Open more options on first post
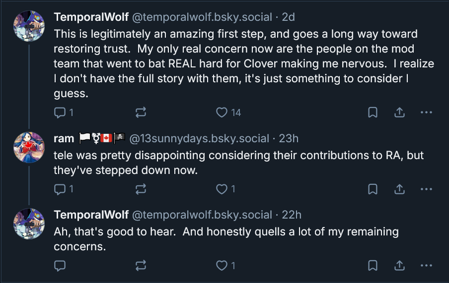449x283 pixels. (x=426, y=113)
